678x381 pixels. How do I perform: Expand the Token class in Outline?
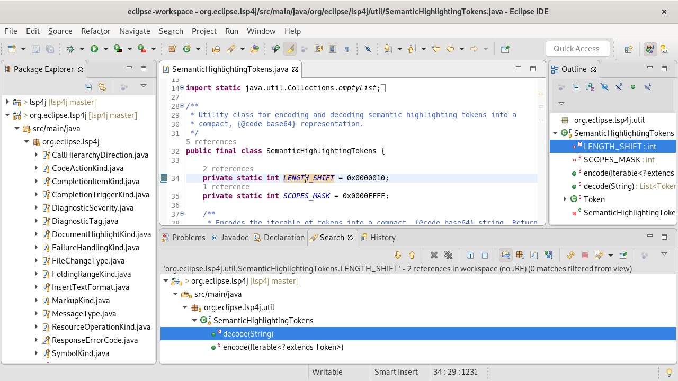[565, 199]
